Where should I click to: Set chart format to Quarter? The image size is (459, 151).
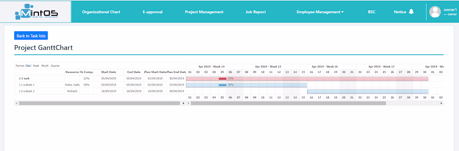point(55,66)
